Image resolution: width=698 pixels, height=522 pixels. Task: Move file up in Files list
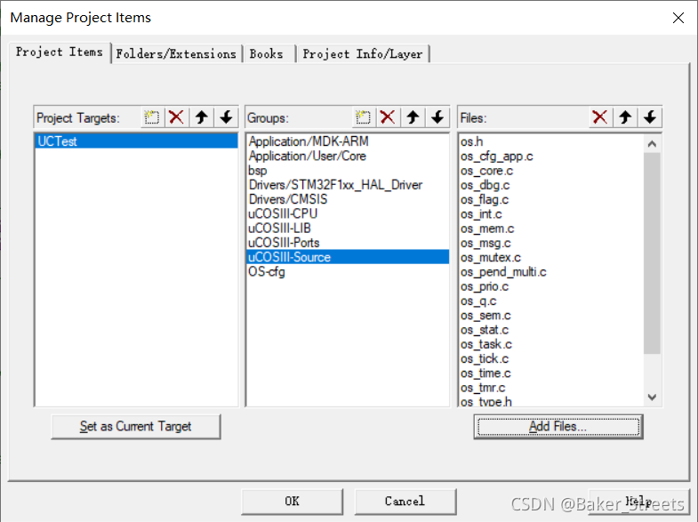coord(625,117)
